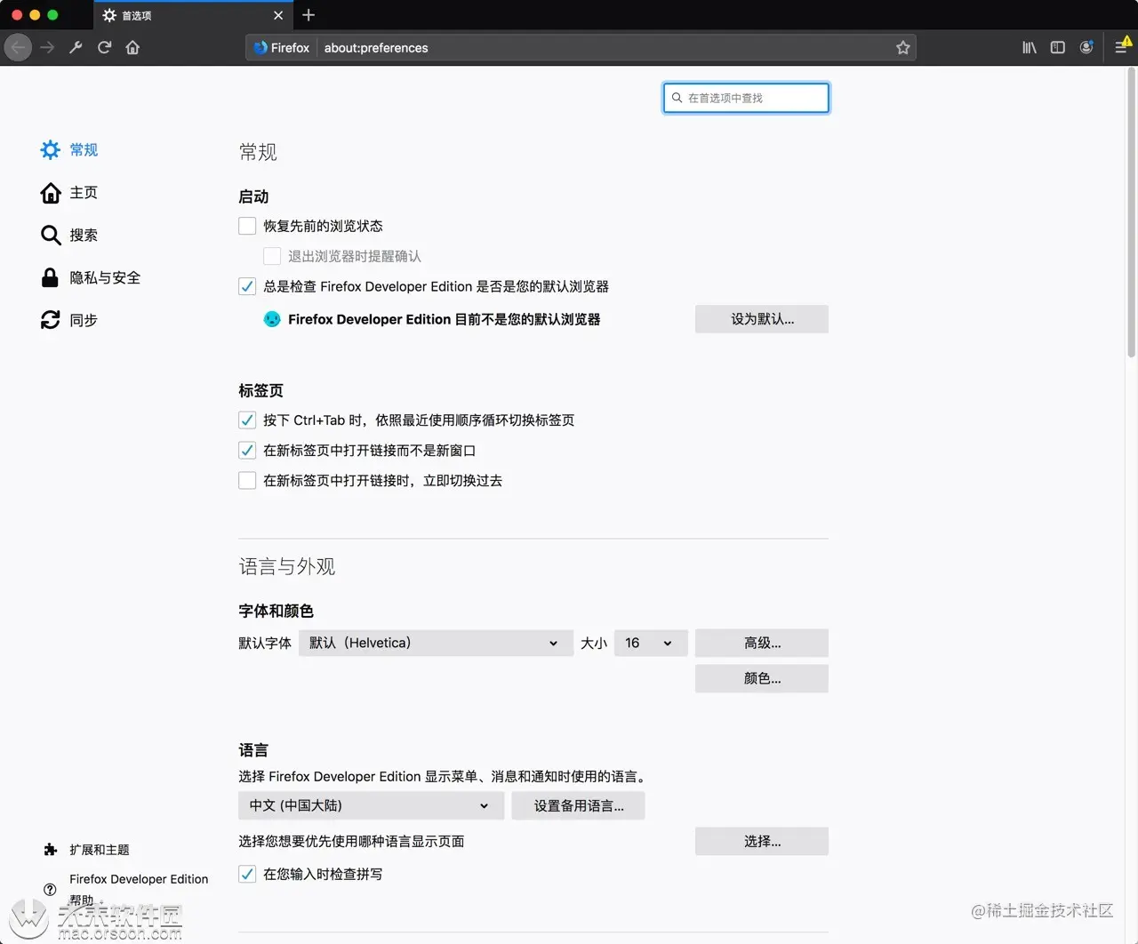Select the 同步 sync icon in sidebar

pos(51,320)
